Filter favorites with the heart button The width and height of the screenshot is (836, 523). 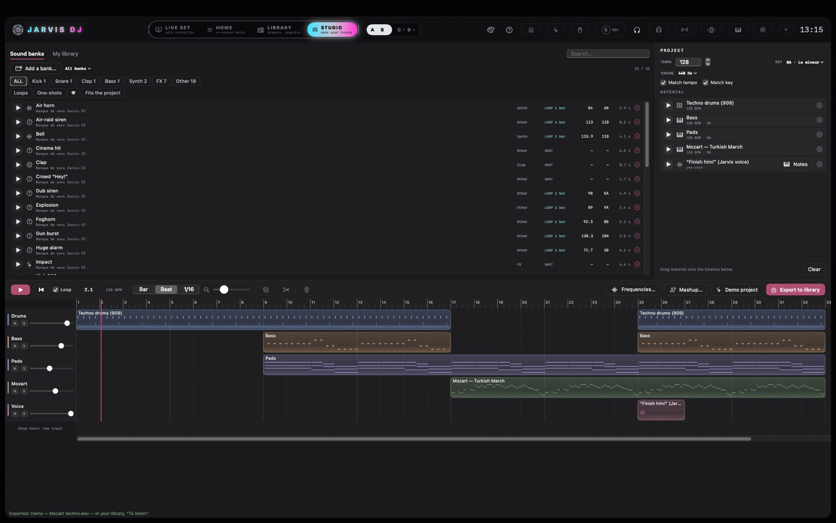tap(73, 93)
